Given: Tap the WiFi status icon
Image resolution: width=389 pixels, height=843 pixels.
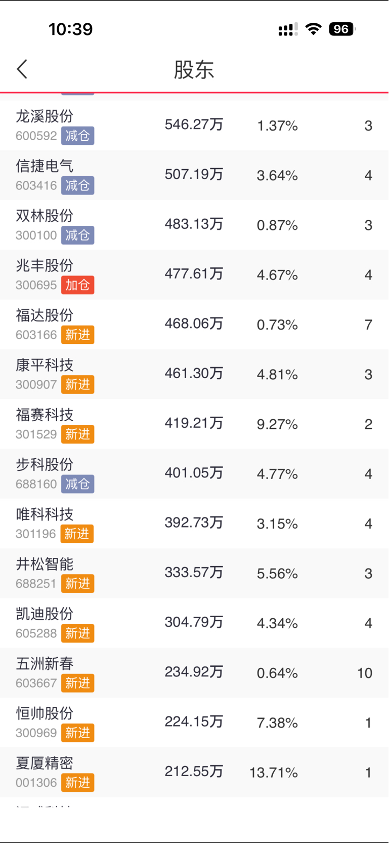Looking at the screenshot, I should [314, 29].
